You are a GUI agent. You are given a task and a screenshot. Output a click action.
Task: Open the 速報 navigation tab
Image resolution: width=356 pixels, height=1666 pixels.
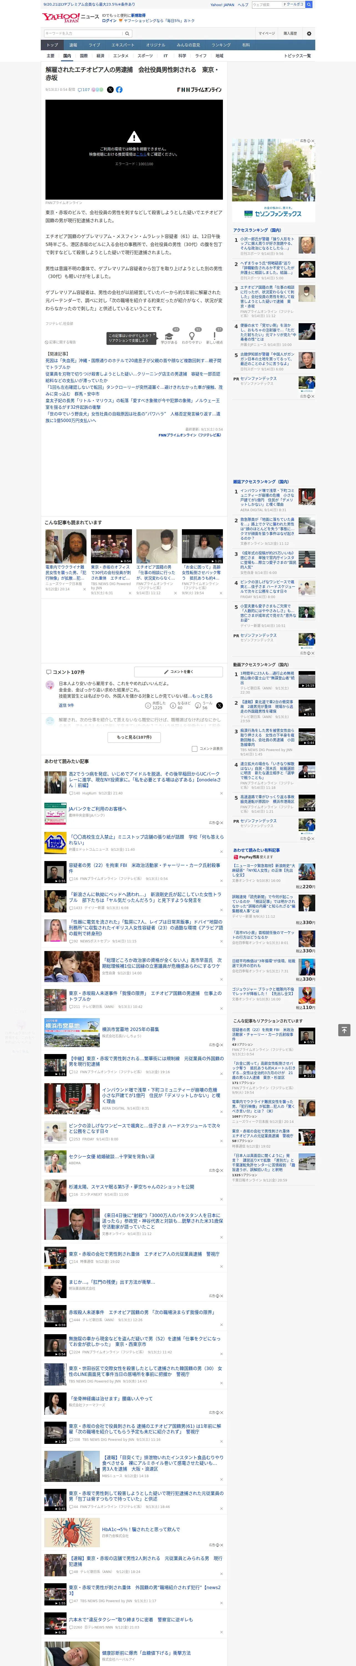point(73,45)
